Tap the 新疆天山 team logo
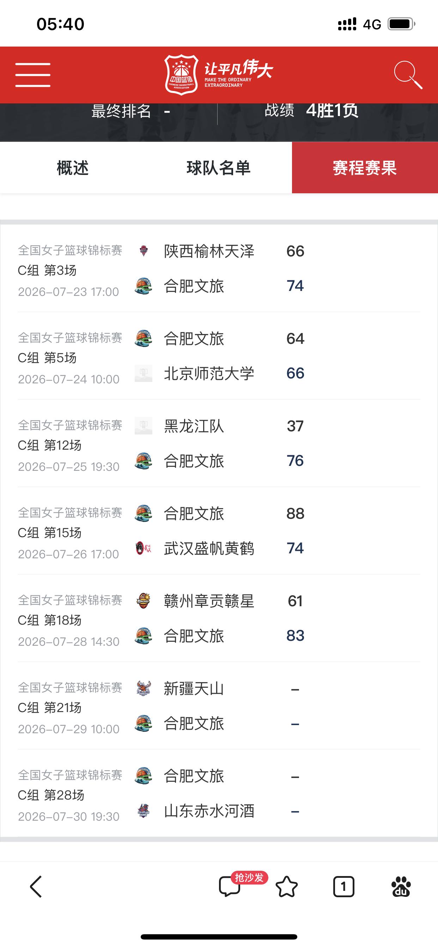The width and height of the screenshot is (438, 948). (x=144, y=688)
